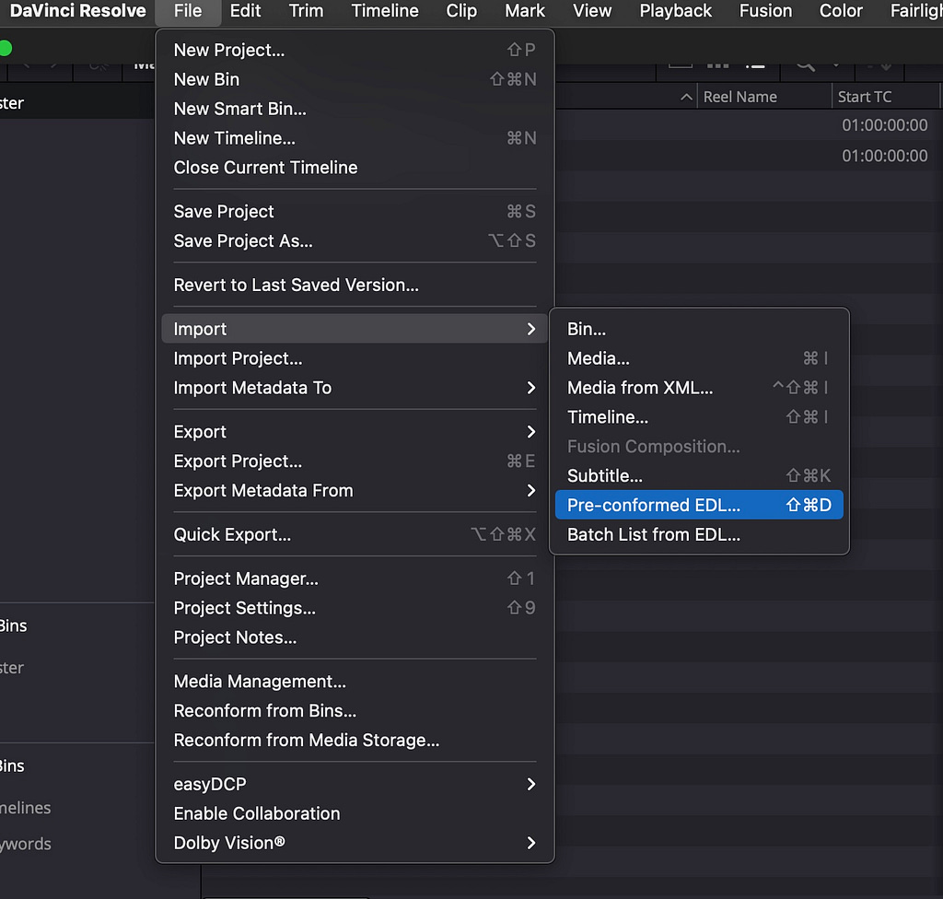Choose Batch List from EDL...

pos(699,535)
